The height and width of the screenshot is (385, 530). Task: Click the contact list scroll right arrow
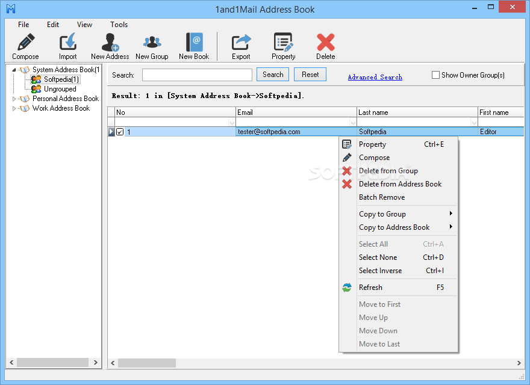(519, 363)
